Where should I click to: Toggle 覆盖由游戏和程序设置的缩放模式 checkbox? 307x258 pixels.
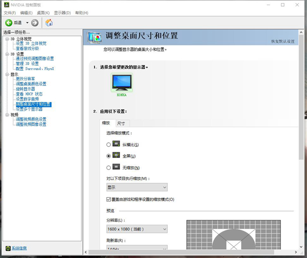[108, 200]
